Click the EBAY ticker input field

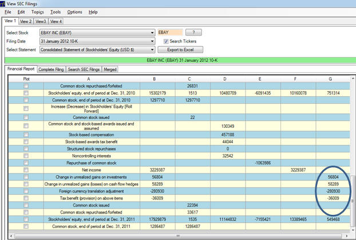[x=170, y=33]
